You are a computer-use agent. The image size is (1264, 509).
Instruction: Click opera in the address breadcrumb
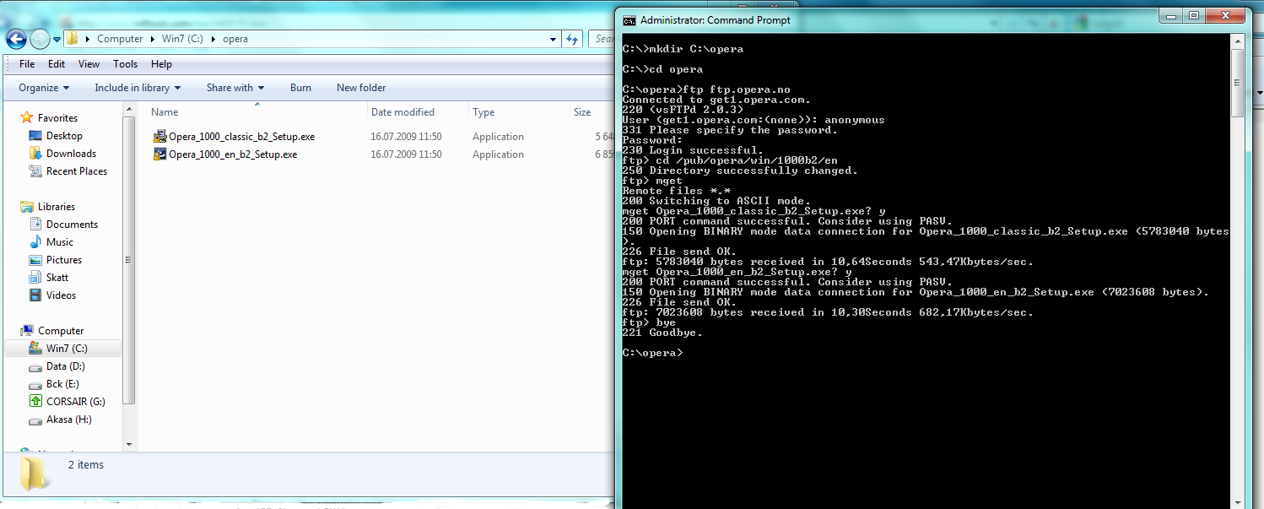pos(235,39)
